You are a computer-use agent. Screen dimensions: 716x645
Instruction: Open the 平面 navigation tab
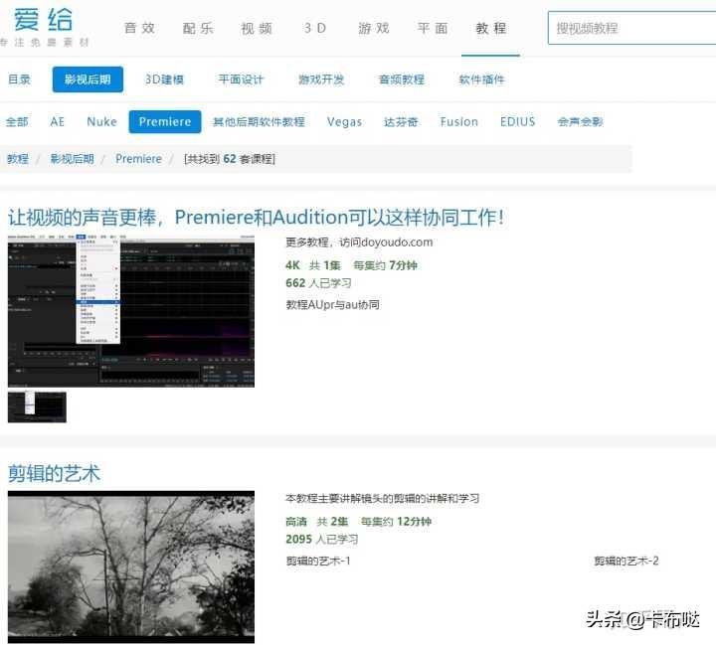(x=433, y=28)
